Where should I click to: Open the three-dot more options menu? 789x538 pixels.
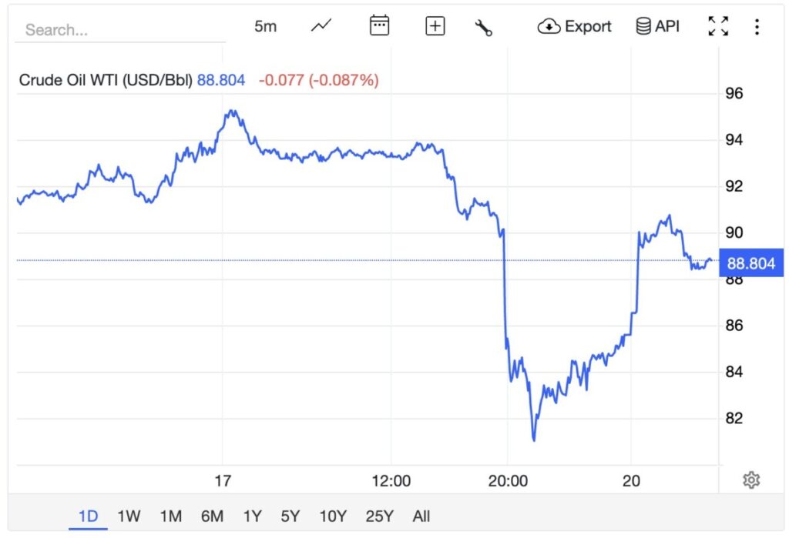(x=757, y=27)
